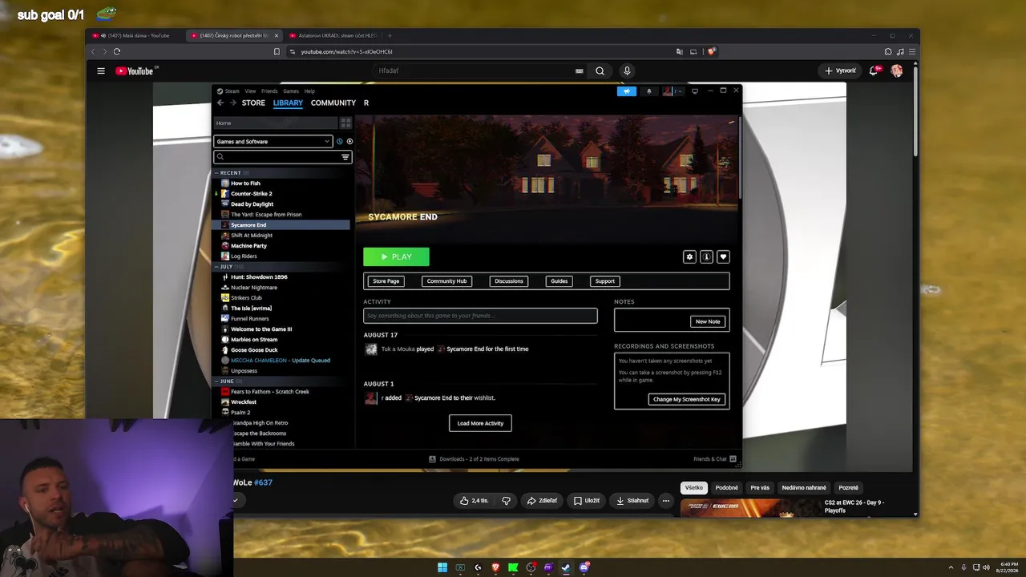The width and height of the screenshot is (1026, 577).
Task: Open Sycamore End settings gear
Action: point(689,256)
